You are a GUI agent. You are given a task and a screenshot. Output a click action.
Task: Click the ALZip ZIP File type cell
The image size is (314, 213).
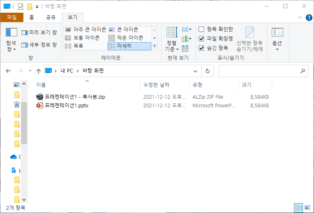(208, 97)
